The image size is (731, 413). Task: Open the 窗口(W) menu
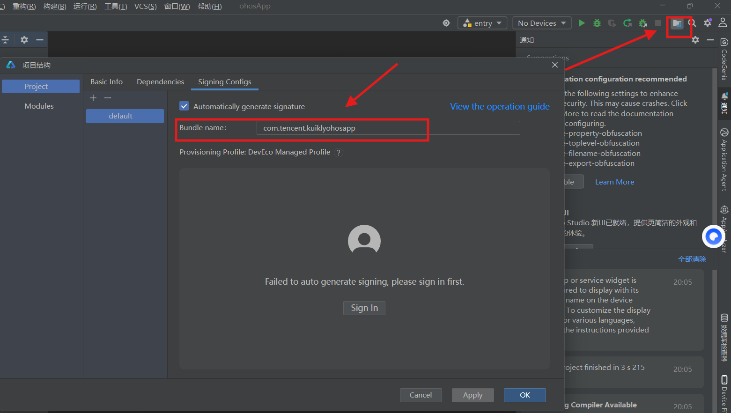point(177,6)
